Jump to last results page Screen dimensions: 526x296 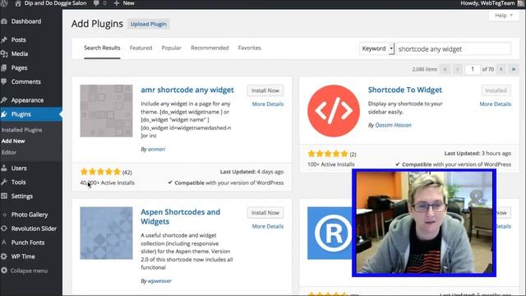pos(513,69)
